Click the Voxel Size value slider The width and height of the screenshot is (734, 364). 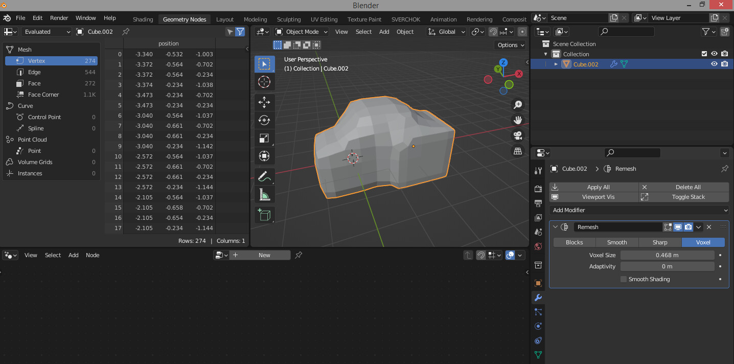tap(667, 255)
